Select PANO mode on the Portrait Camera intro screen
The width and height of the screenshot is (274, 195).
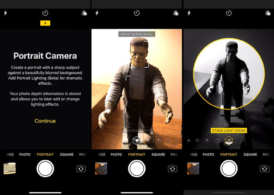83,155
